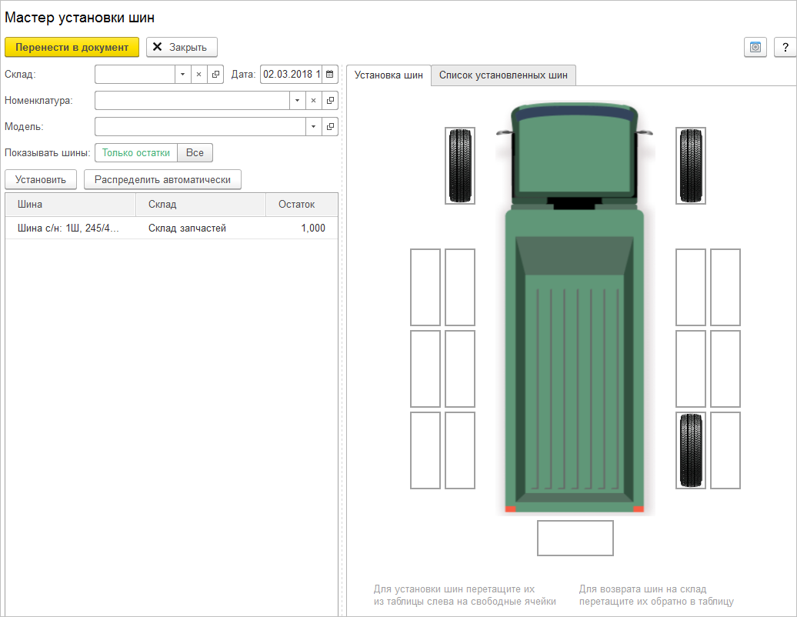Open calendar picker next to Дата field

(330, 75)
